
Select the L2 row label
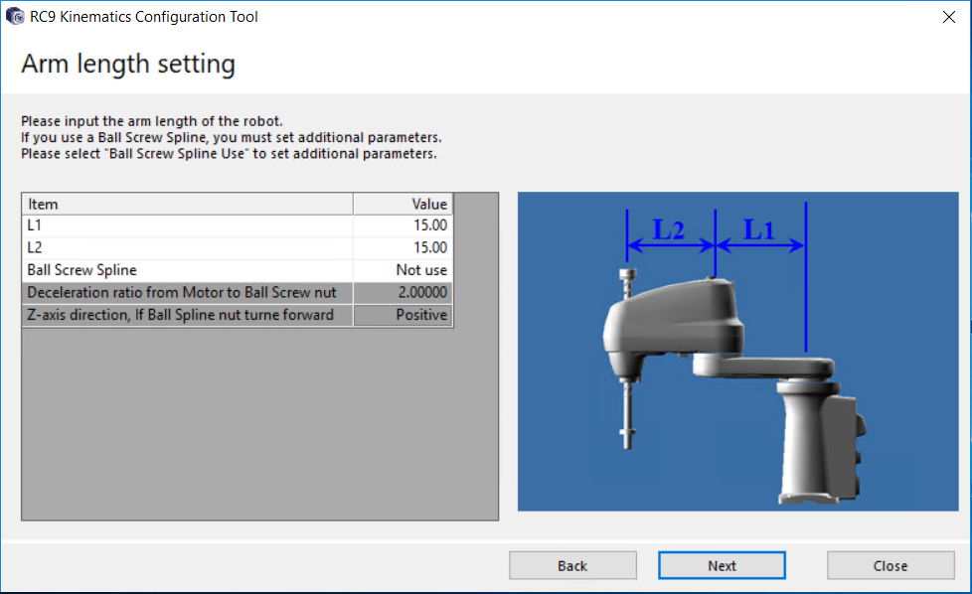pos(187,247)
